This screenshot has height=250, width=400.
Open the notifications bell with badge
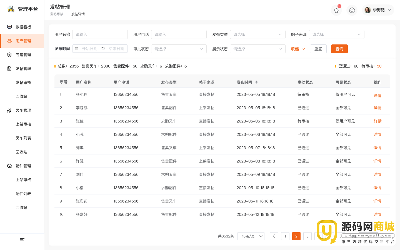coord(336,10)
